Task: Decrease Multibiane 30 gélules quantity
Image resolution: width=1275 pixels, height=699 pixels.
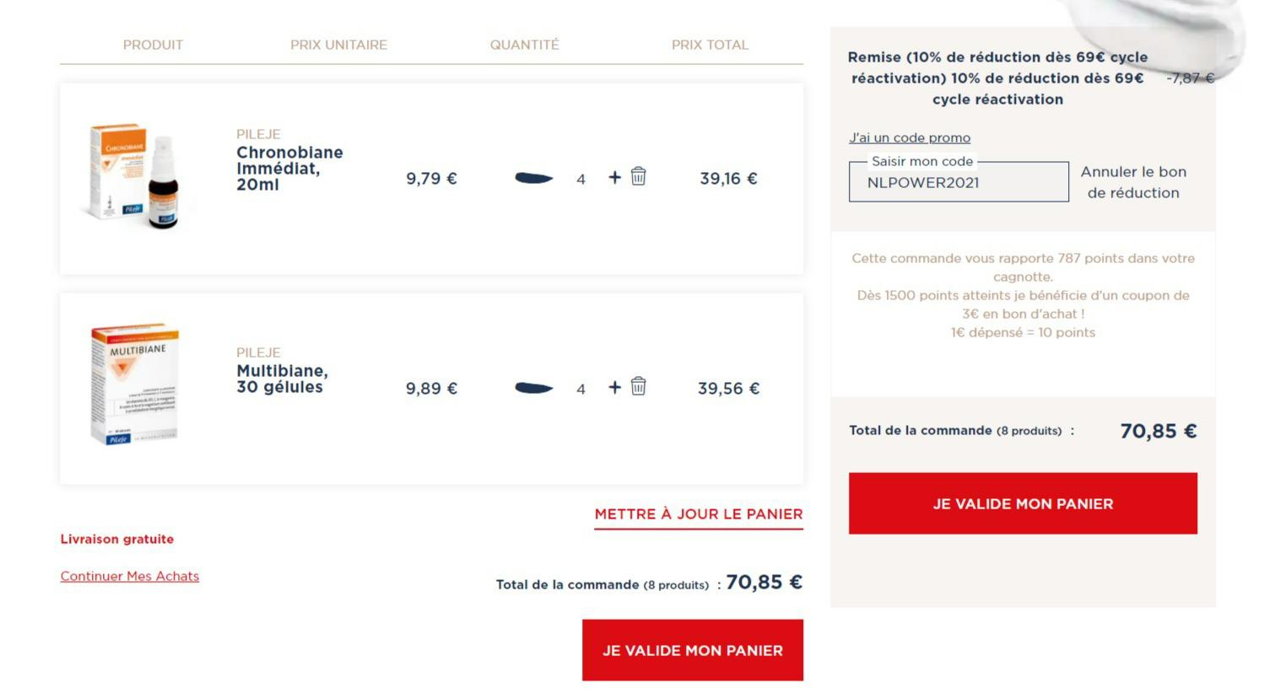Action: click(x=534, y=388)
